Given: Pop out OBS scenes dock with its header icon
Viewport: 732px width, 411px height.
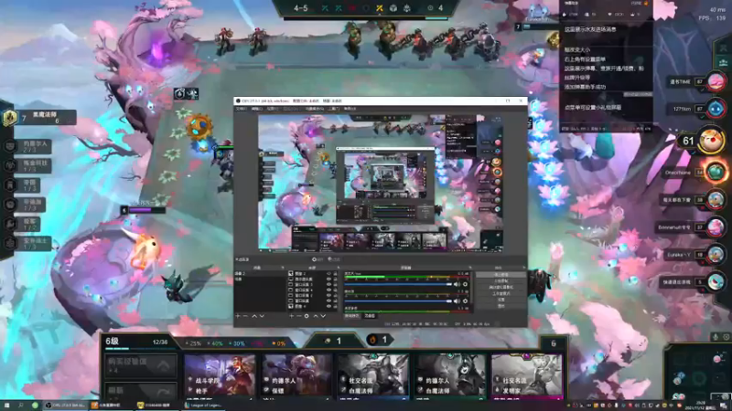Looking at the screenshot, I should coord(283,268).
